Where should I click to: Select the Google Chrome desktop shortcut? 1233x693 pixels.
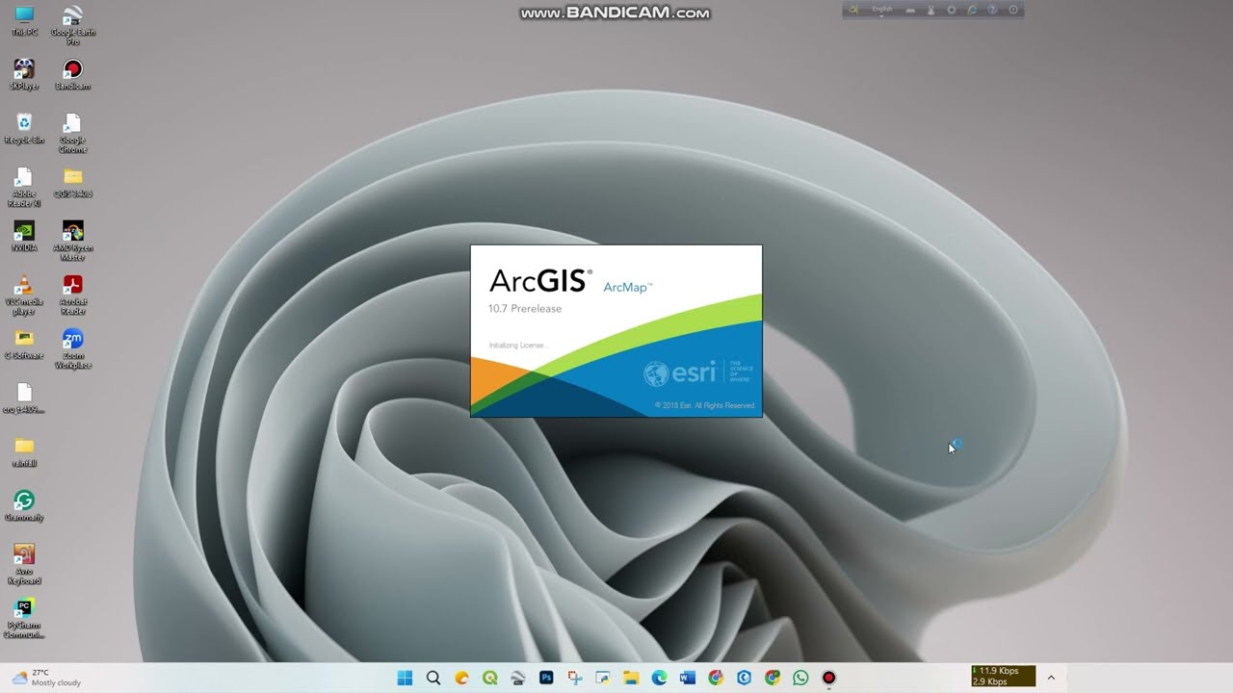[72, 132]
